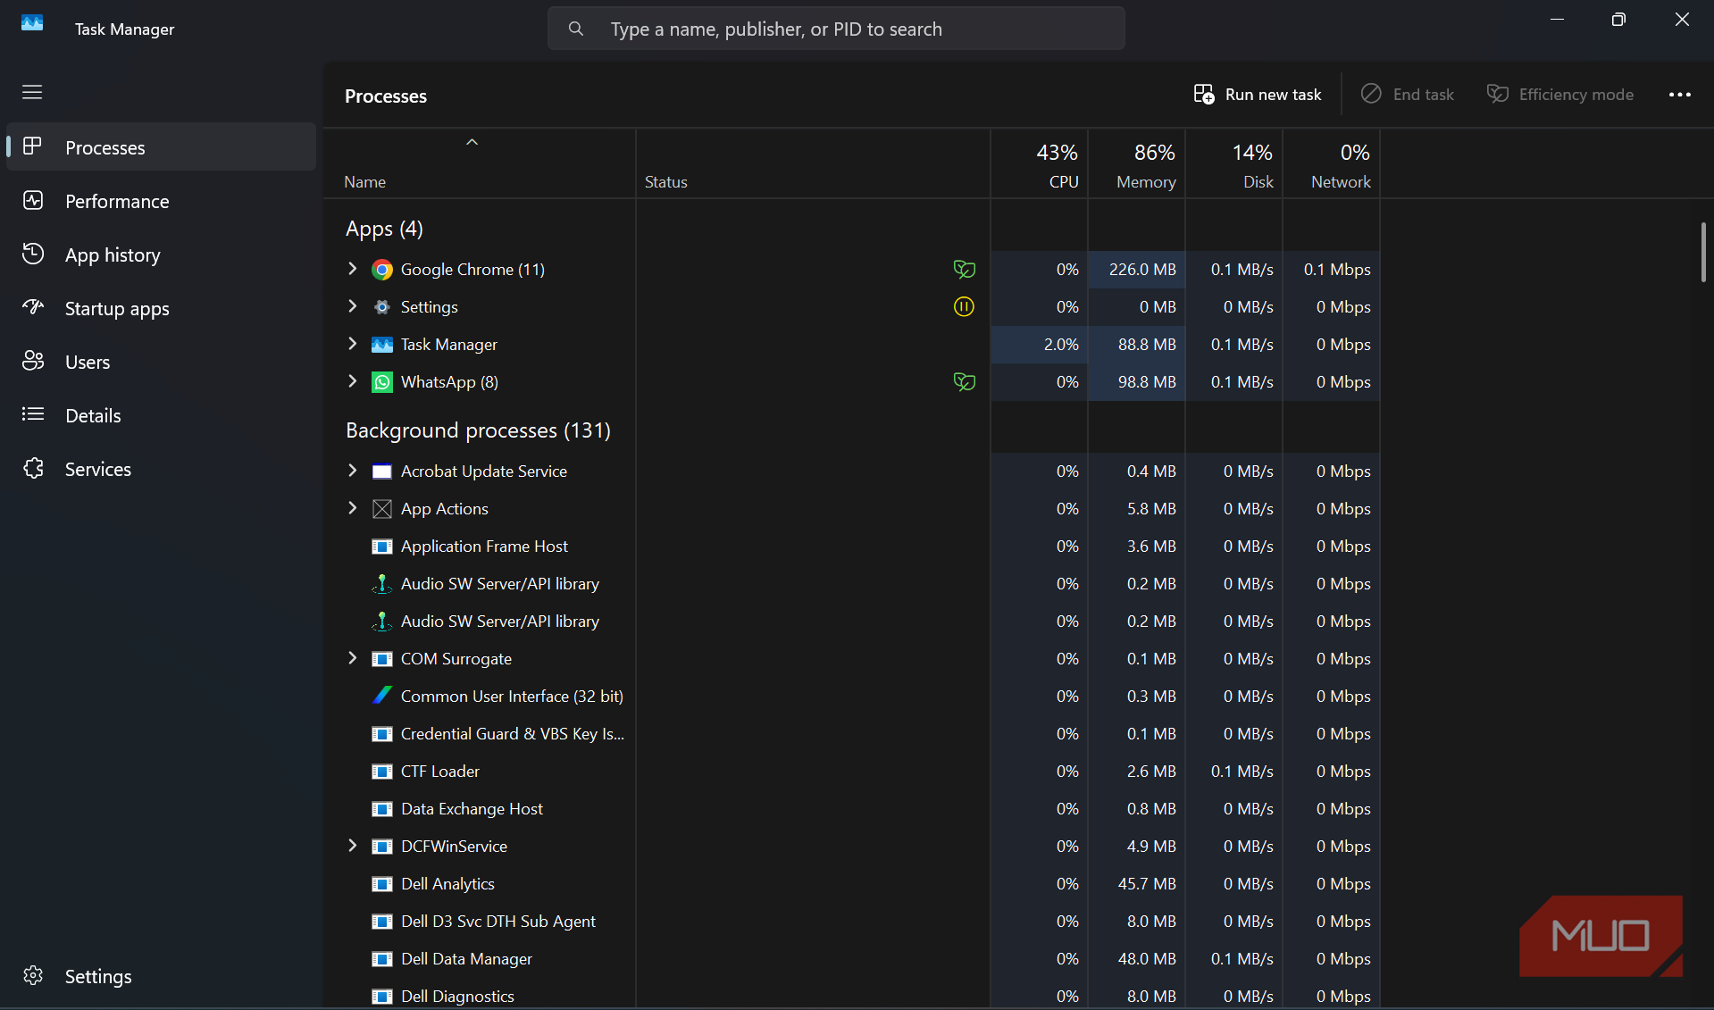Open the hamburger navigation menu
This screenshot has width=1714, height=1010.
pos(32,92)
